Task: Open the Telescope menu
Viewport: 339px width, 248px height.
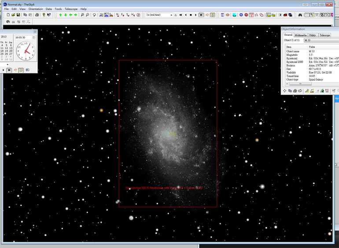Action: click(71, 9)
